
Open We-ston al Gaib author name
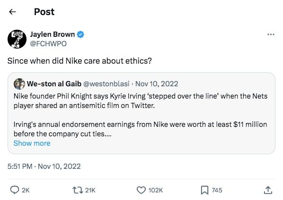coord(54,84)
